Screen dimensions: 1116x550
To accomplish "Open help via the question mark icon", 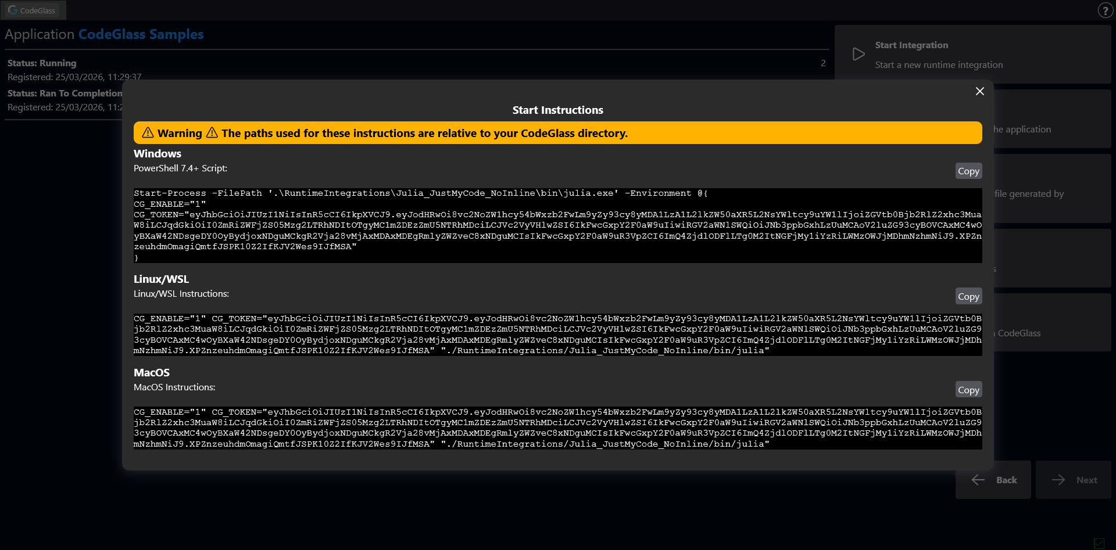I will point(1104,10).
